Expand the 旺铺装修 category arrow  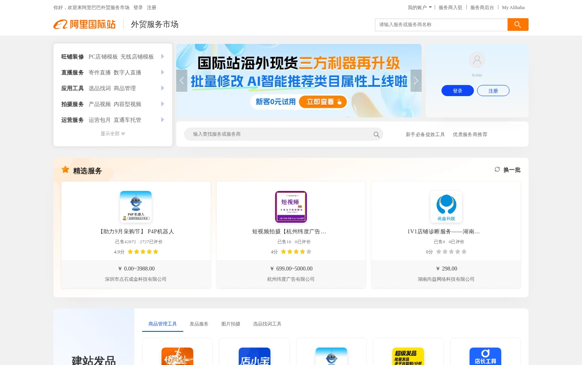[162, 57]
